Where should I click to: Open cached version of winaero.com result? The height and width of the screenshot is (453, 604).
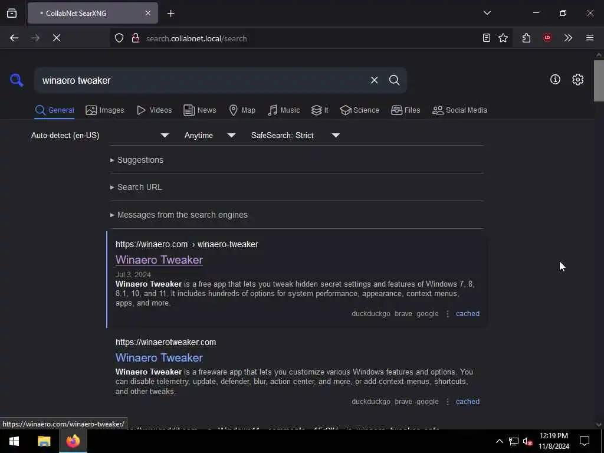pyautogui.click(x=468, y=314)
